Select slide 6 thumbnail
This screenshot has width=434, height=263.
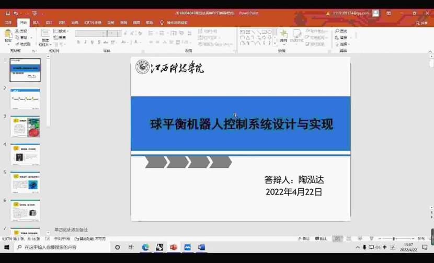pyautogui.click(x=25, y=210)
